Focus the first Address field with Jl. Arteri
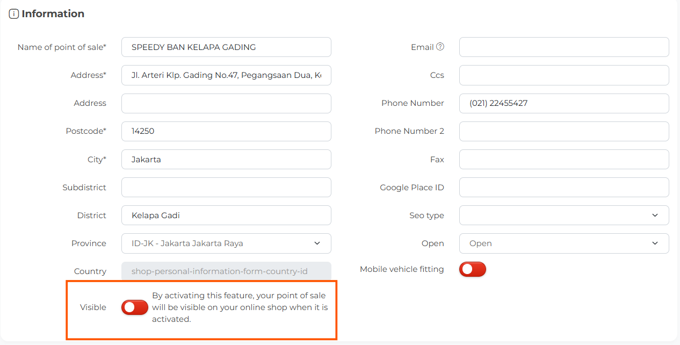This screenshot has height=345, width=680. 226,75
